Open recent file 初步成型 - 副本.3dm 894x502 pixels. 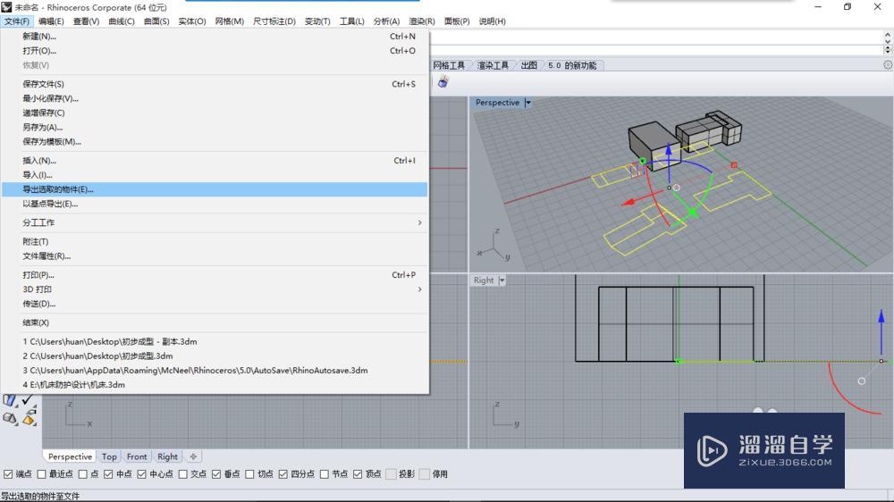[215, 341]
